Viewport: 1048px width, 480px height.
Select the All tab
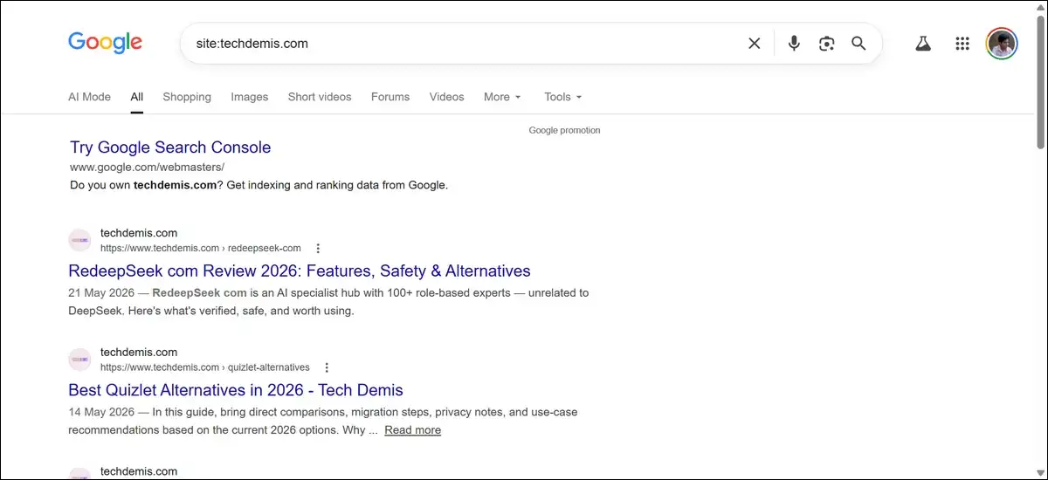click(x=137, y=97)
